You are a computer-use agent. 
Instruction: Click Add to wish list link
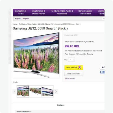click(x=70, y=78)
